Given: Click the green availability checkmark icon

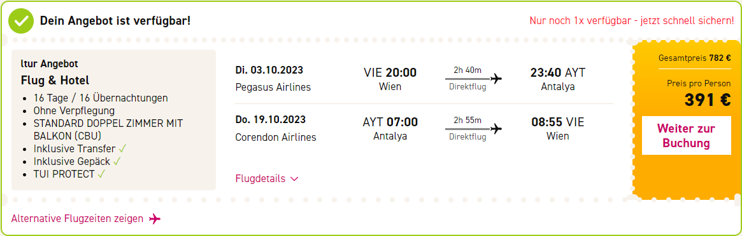Looking at the screenshot, I should click(x=21, y=21).
